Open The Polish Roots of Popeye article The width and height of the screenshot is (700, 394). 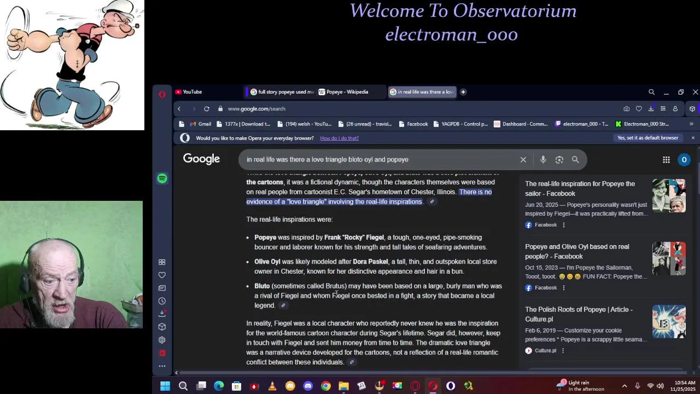tap(579, 315)
